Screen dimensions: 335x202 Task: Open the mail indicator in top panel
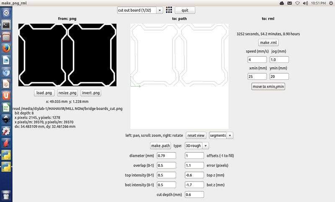click(289, 3)
